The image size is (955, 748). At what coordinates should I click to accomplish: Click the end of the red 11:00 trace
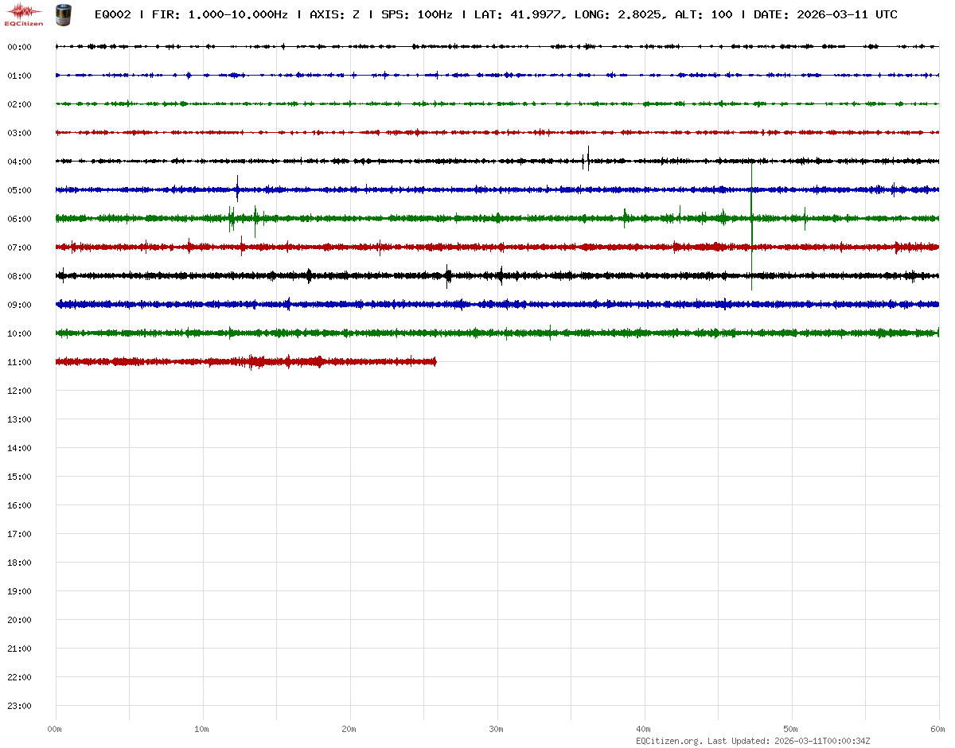(x=435, y=362)
